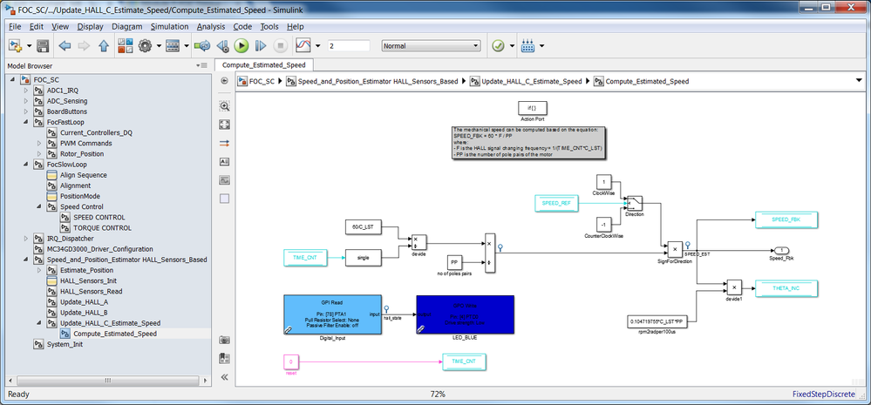Click the Model Configuration gear icon
The height and width of the screenshot is (405, 871).
[x=146, y=46]
